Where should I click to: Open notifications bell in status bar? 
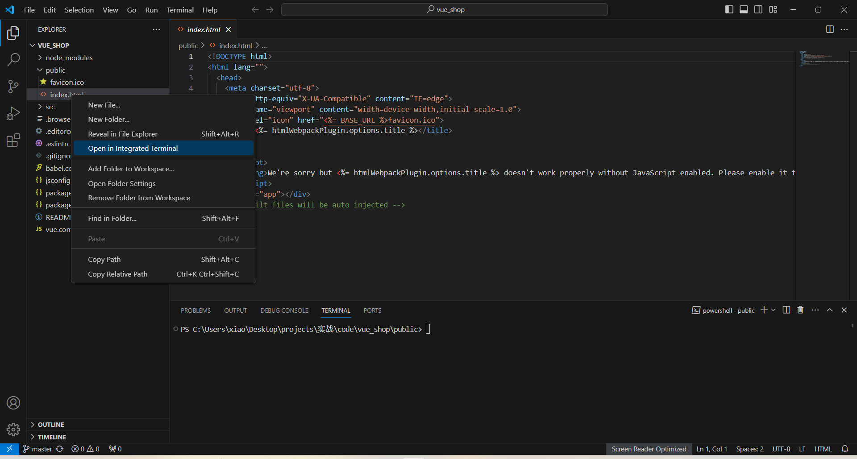845,449
